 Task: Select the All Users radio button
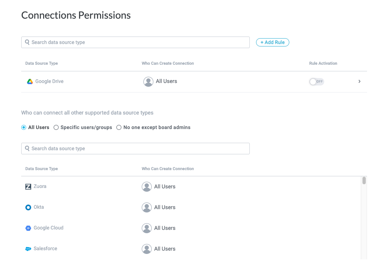pos(24,127)
